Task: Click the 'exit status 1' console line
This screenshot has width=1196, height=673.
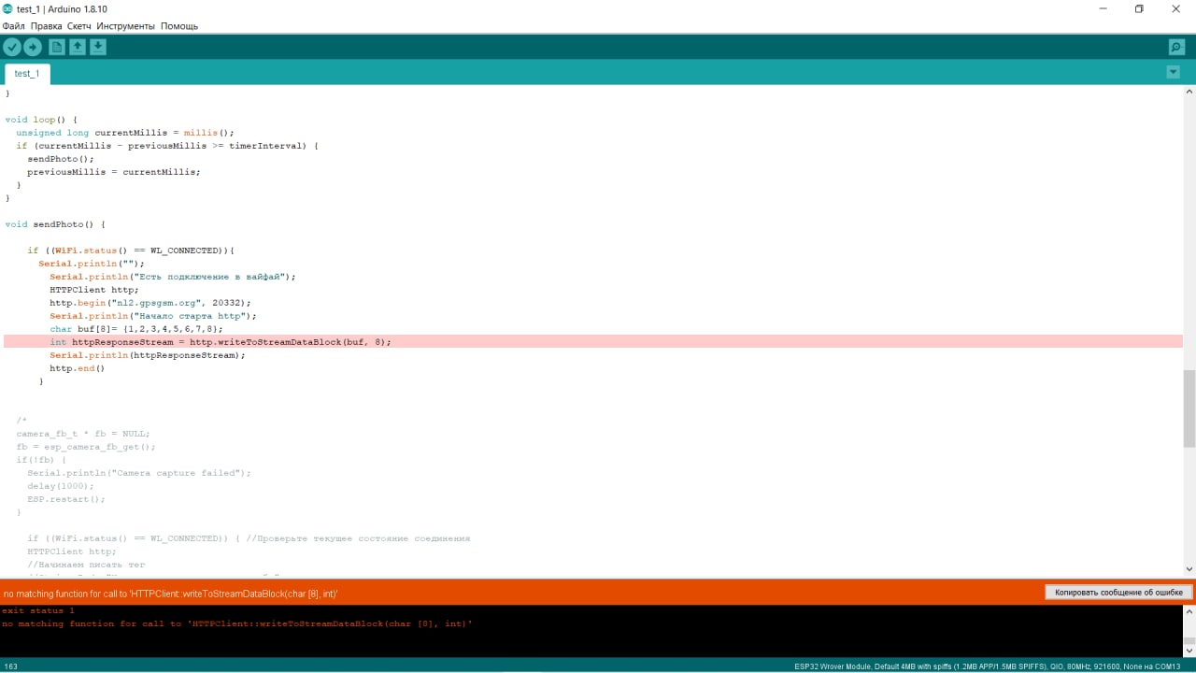Action: pyautogui.click(x=38, y=610)
